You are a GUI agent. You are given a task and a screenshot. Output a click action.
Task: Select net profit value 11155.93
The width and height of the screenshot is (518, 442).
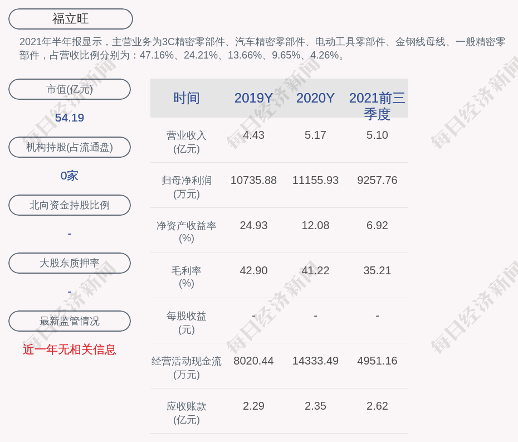point(315,180)
